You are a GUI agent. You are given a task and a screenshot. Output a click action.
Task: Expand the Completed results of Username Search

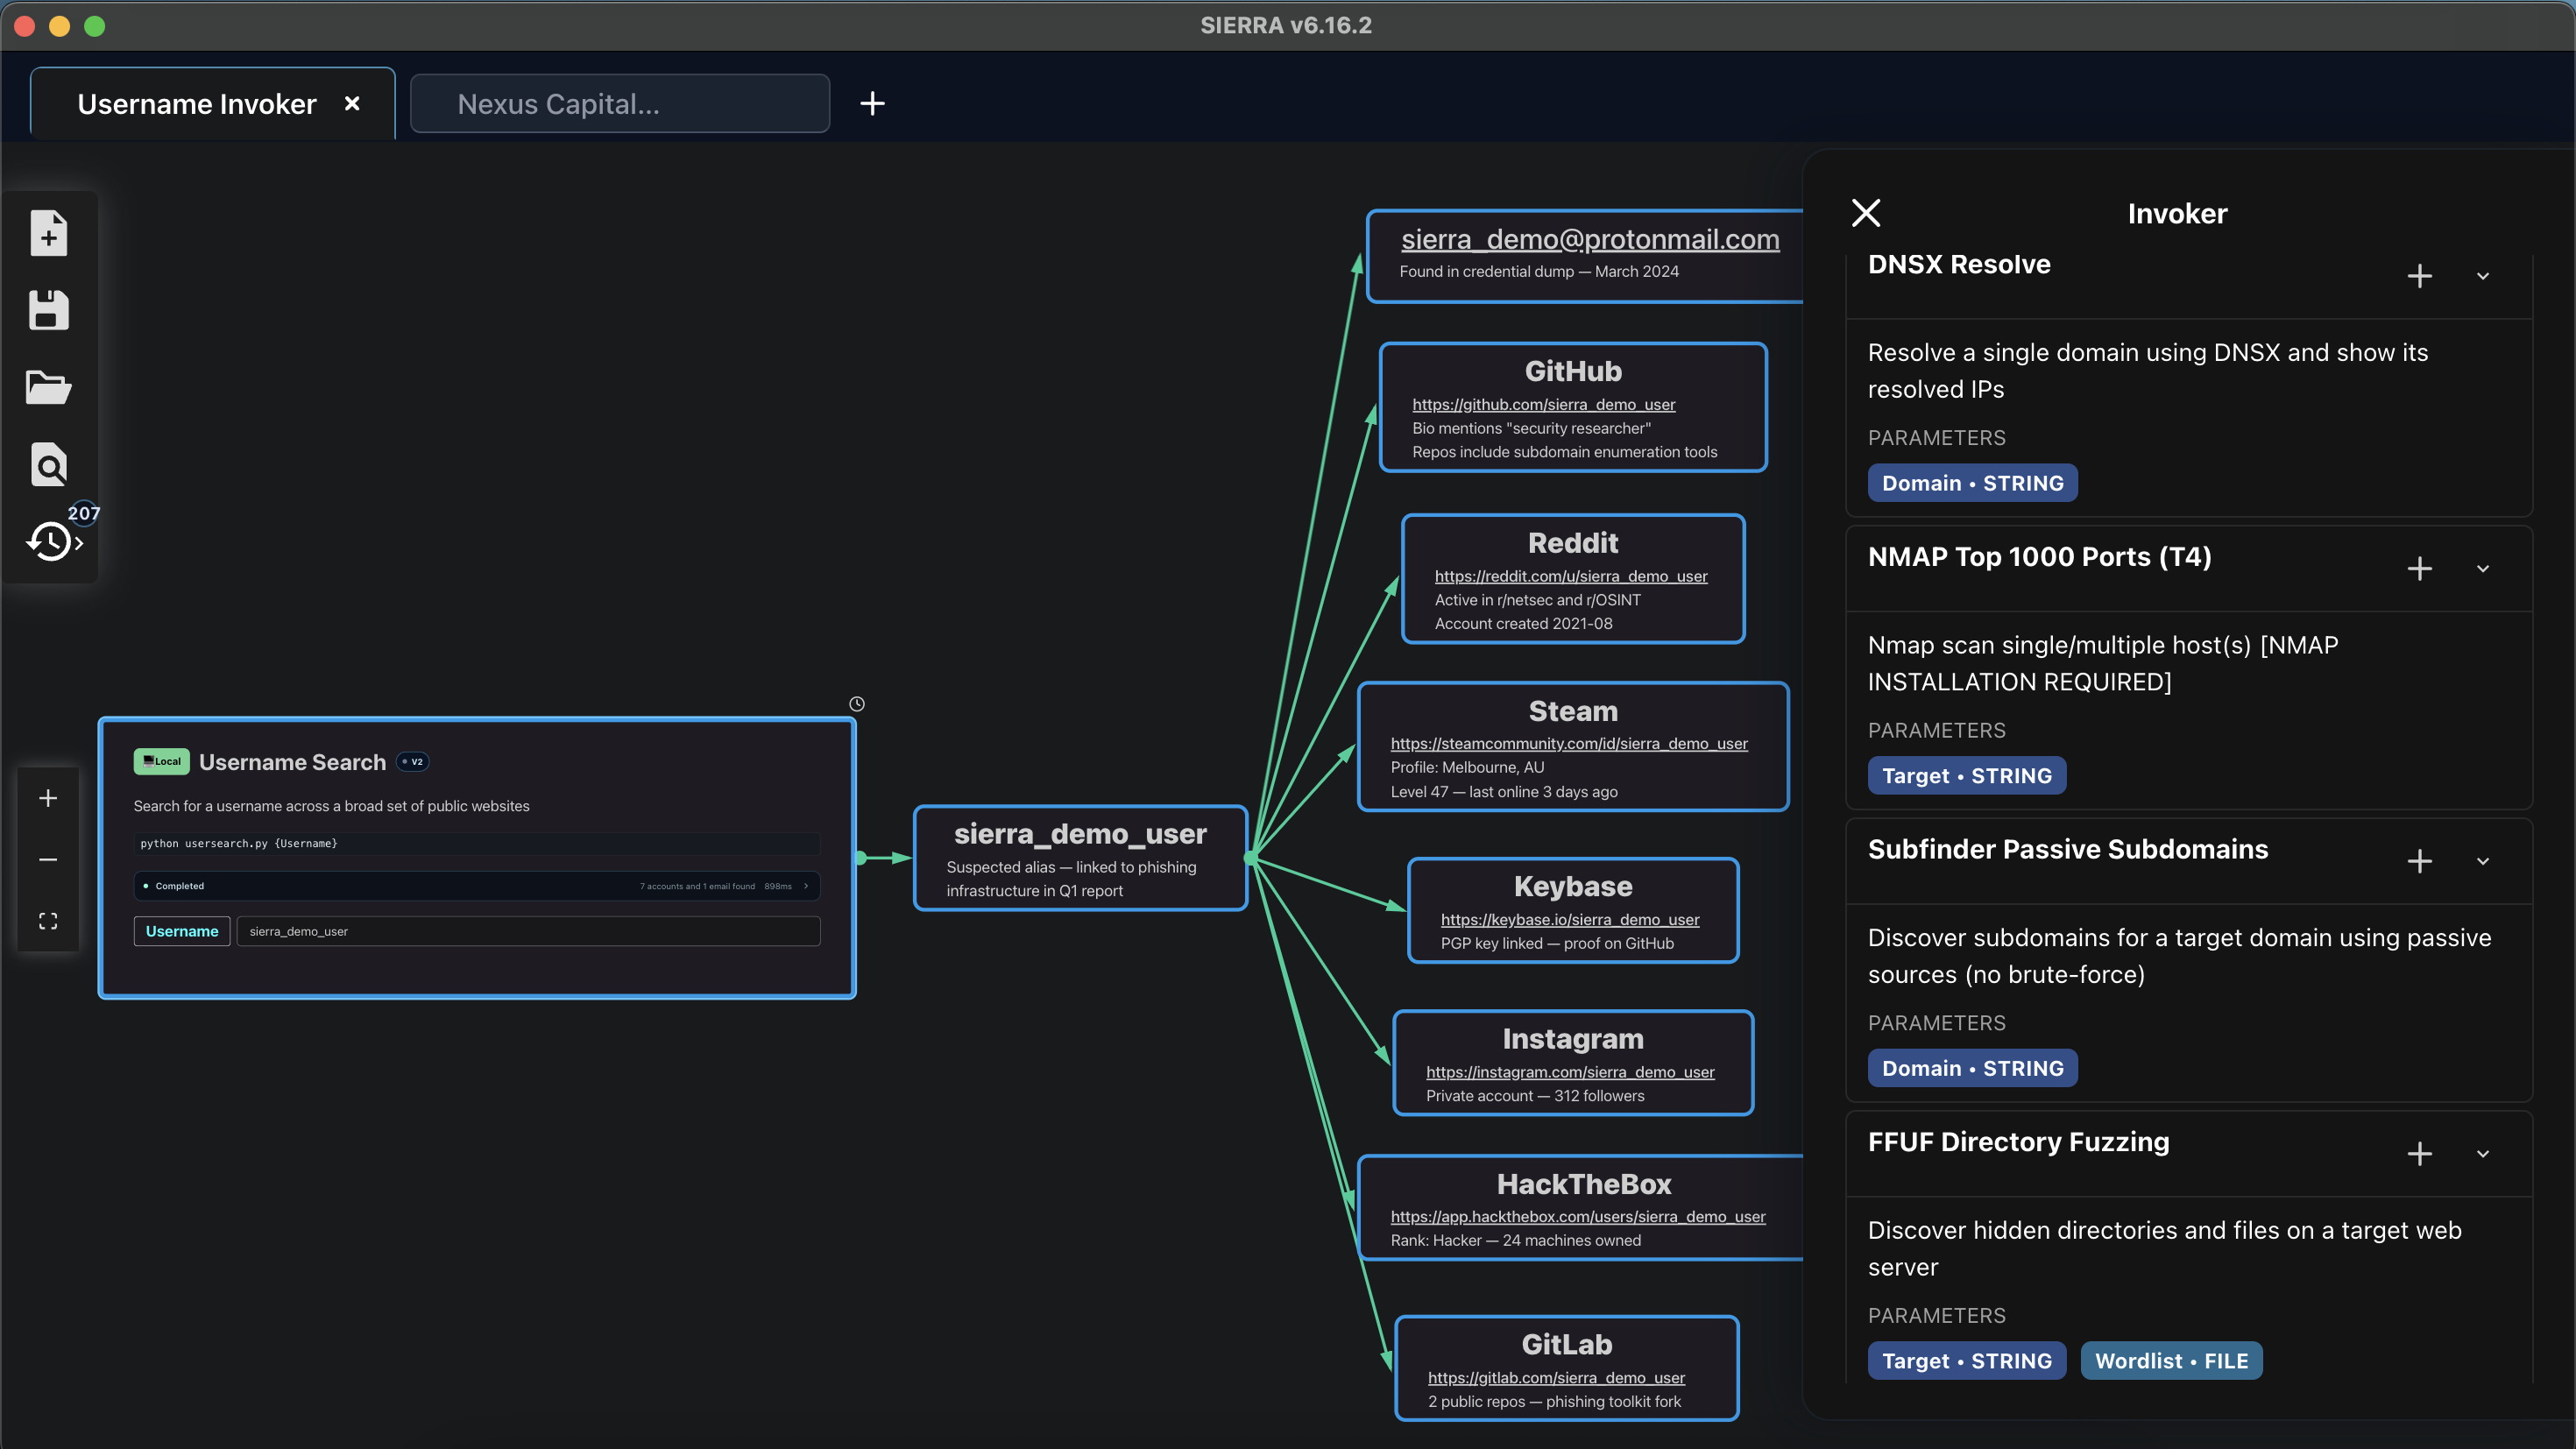pos(805,886)
